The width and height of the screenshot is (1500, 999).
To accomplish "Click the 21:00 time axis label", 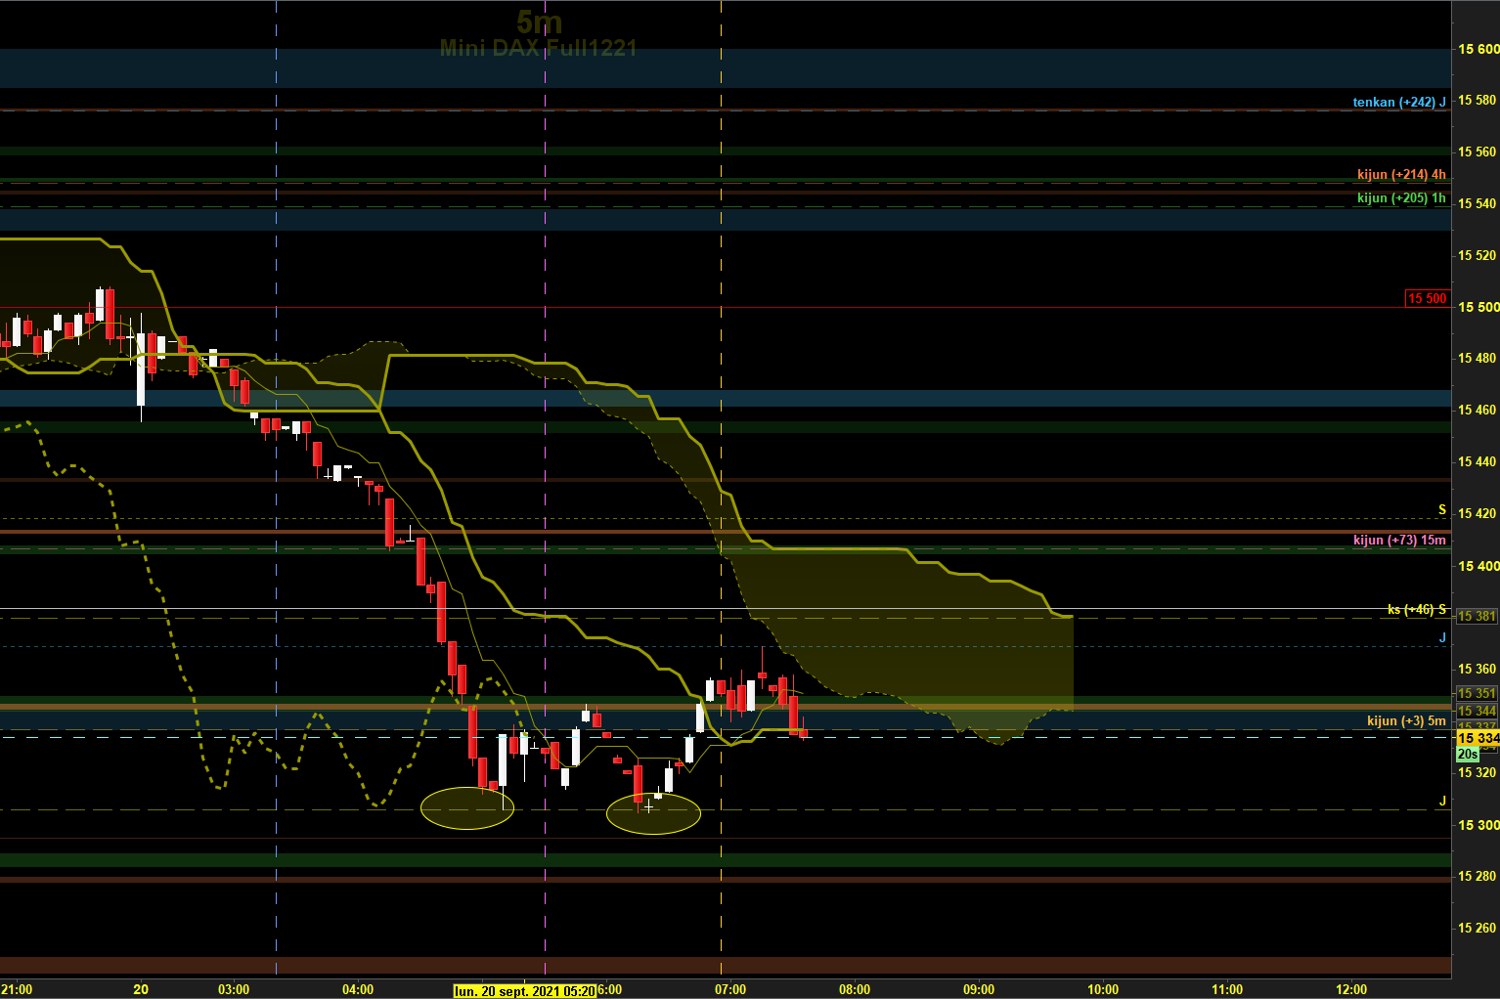I will [x=17, y=989].
